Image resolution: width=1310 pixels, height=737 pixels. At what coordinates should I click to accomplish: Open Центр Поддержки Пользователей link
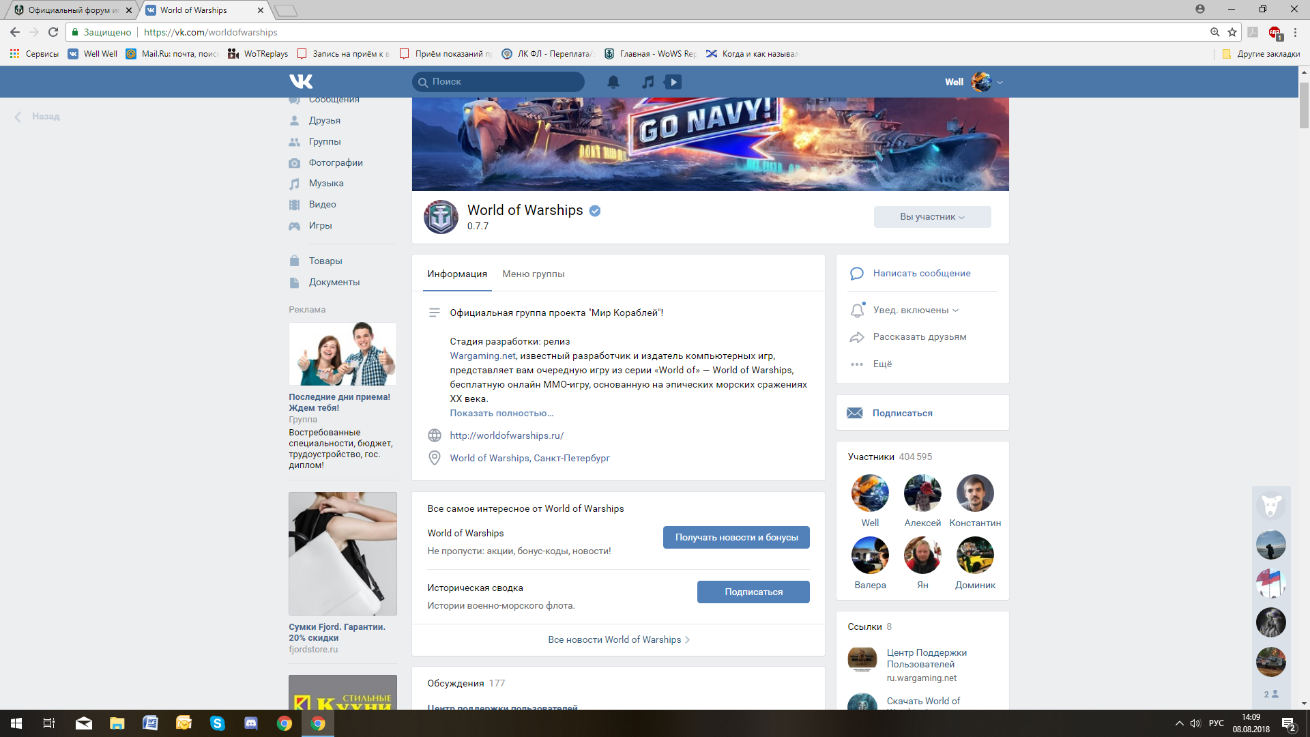(x=927, y=659)
